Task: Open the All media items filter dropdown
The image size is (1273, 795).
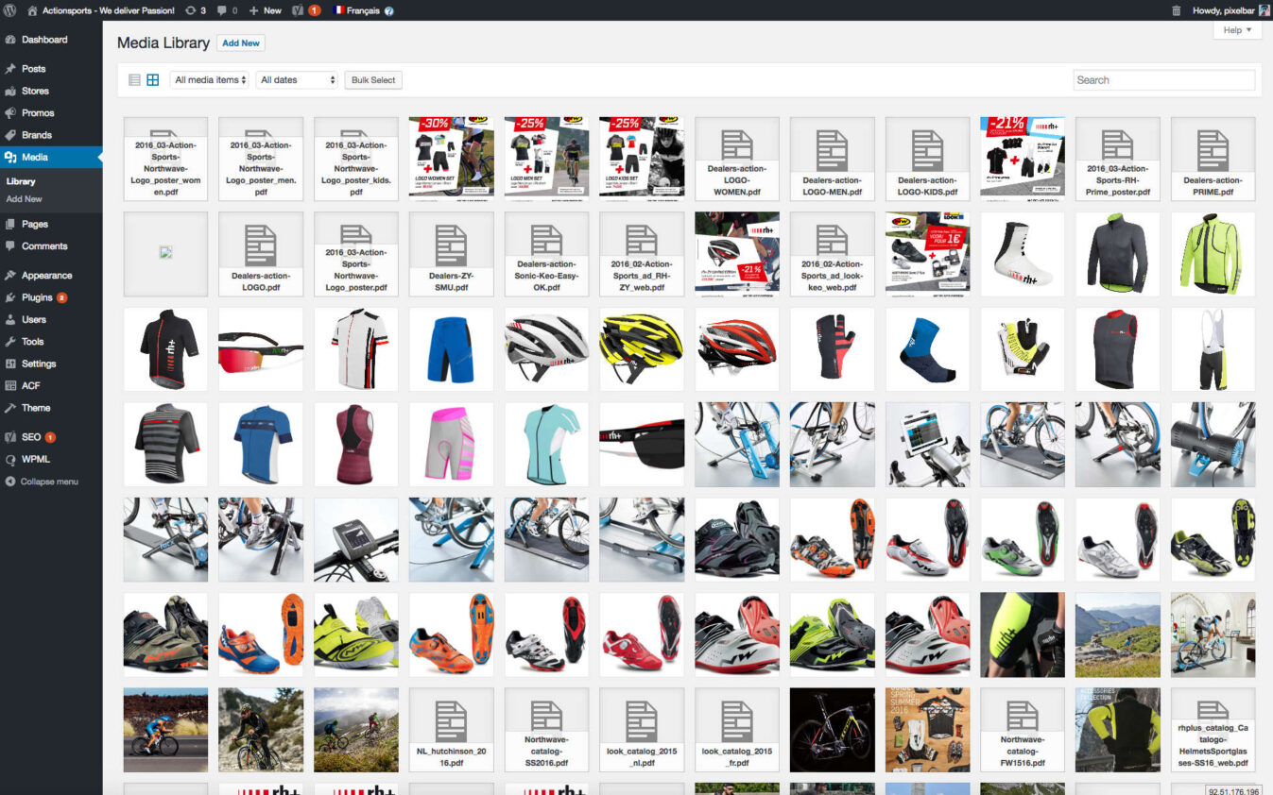Action: pos(208,79)
